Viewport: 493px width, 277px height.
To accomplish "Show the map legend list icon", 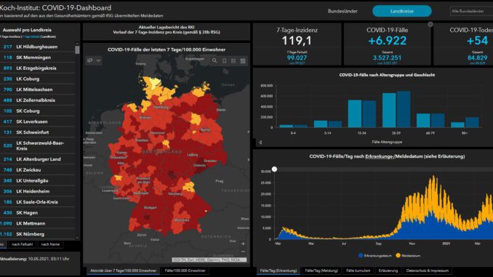I will 233,61.
